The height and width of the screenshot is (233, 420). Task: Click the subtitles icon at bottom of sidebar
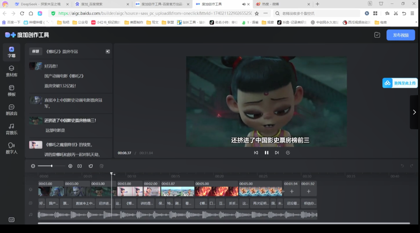(11, 219)
